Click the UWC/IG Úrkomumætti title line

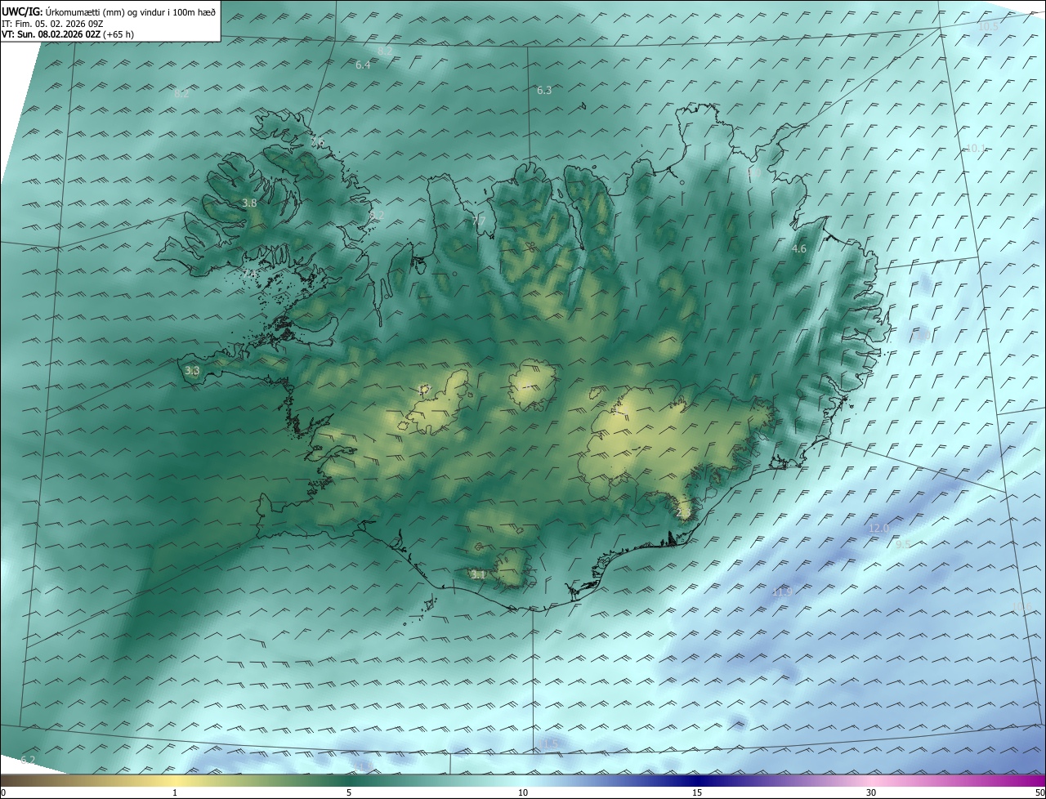pos(110,12)
